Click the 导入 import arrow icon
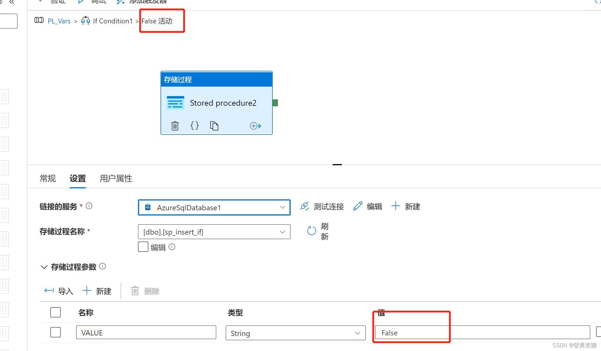 tap(49, 290)
